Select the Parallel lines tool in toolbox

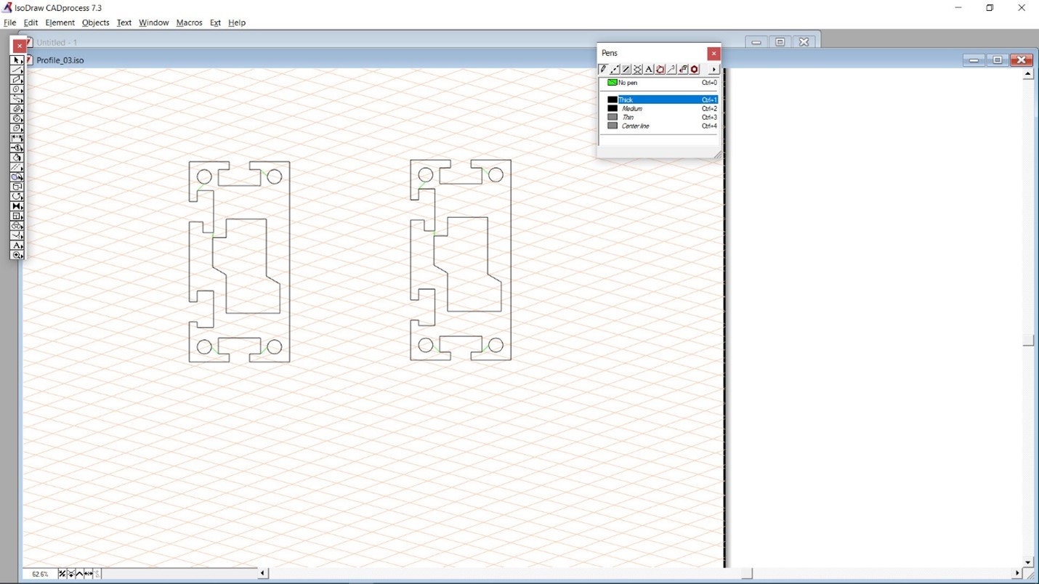[16, 167]
